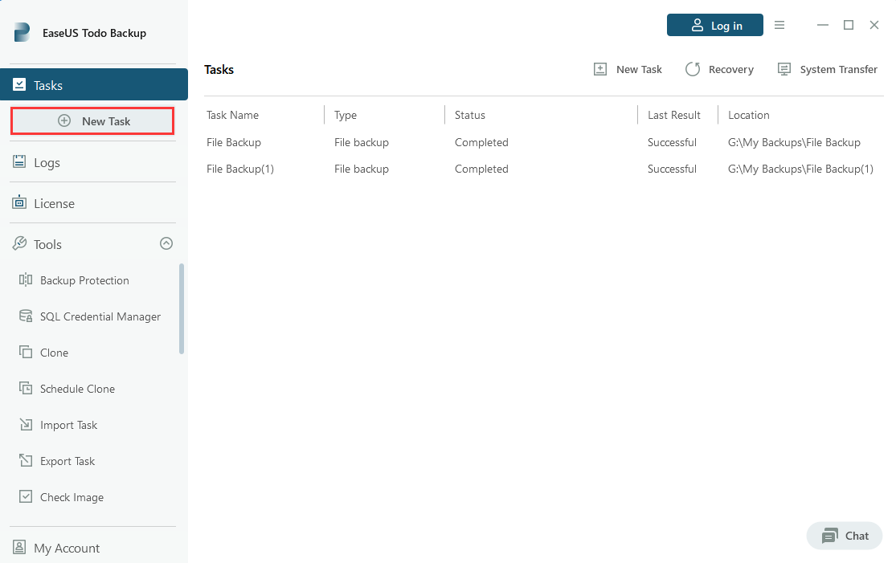The height and width of the screenshot is (563, 896).
Task: Click "Completed" status in File Backup row
Action: 481,142
